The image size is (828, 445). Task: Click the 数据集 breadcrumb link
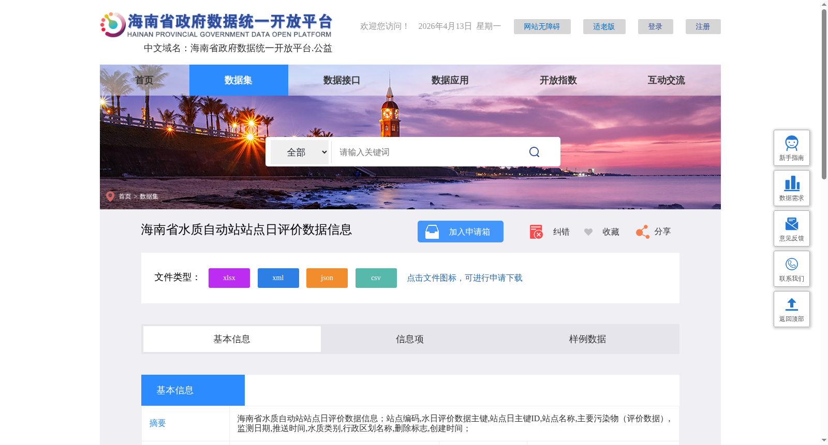click(x=149, y=196)
